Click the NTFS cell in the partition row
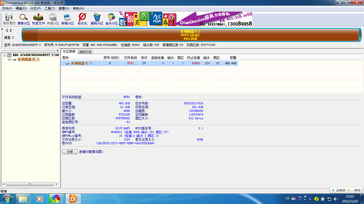This screenshot has width=364, height=204. [x=131, y=63]
